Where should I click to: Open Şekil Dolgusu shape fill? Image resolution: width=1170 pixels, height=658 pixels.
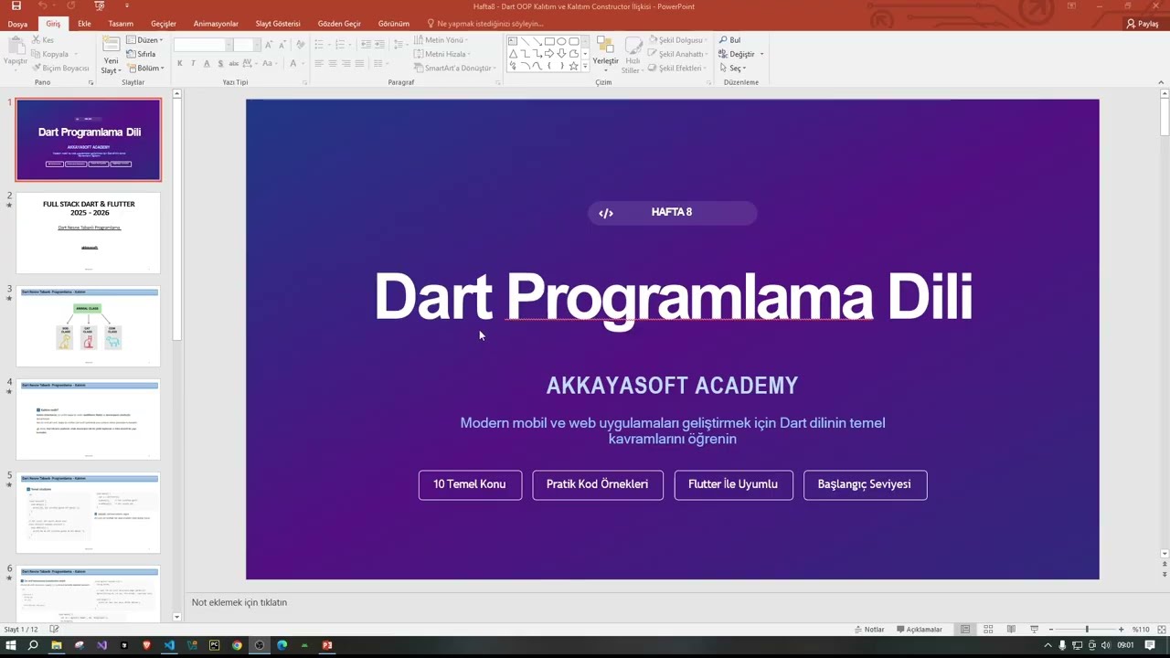(678, 40)
